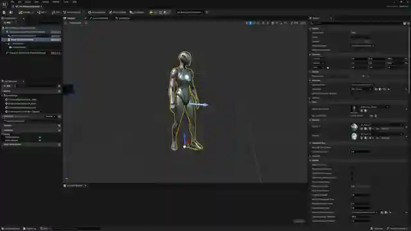Switch to the Construction Script tab

pos(98,19)
